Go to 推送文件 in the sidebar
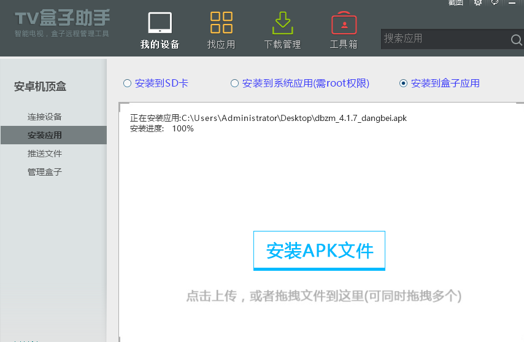Screen dimensions: 524x342 (45, 154)
